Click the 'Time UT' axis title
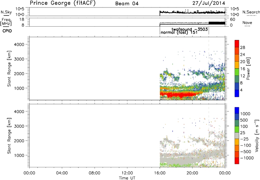 [x=127, y=178]
